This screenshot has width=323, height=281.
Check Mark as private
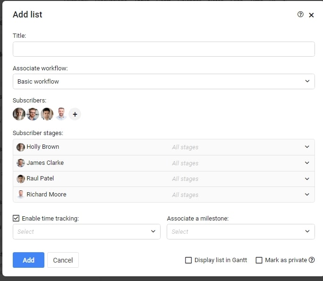(259, 260)
